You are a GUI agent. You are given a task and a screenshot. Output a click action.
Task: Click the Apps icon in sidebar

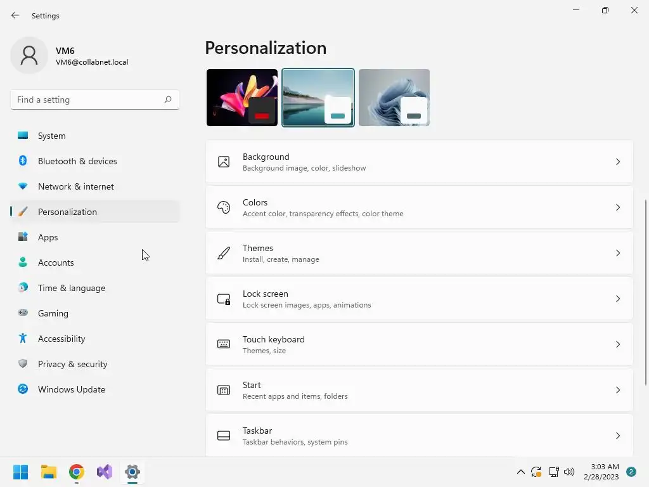[x=23, y=237]
